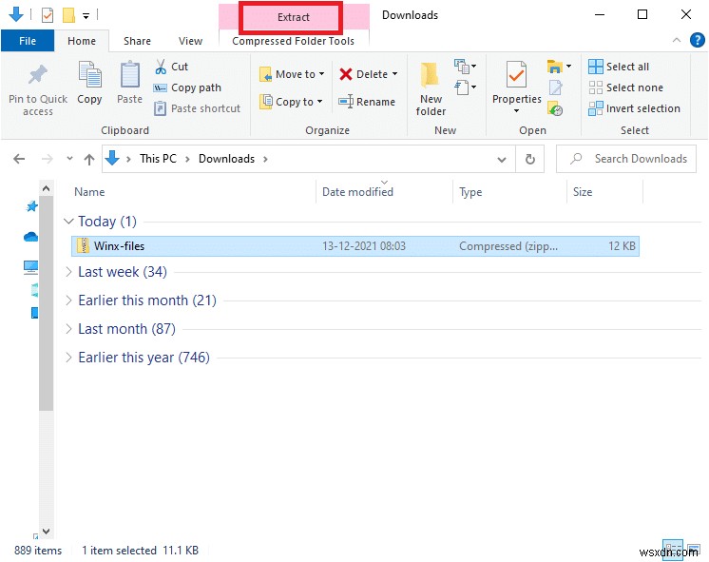This screenshot has height=562, width=709.
Task: Click This PC in the breadcrumb
Action: coord(158,159)
